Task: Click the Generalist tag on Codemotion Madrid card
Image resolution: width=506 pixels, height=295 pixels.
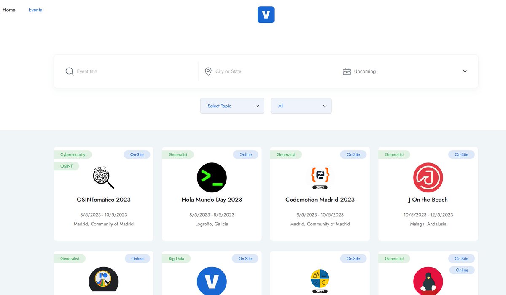Action: click(286, 154)
